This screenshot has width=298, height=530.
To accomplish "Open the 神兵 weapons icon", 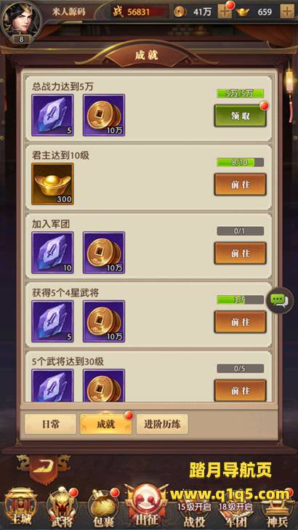I will (277, 508).
